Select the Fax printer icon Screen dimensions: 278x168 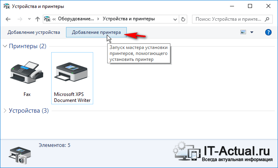pos(27,72)
